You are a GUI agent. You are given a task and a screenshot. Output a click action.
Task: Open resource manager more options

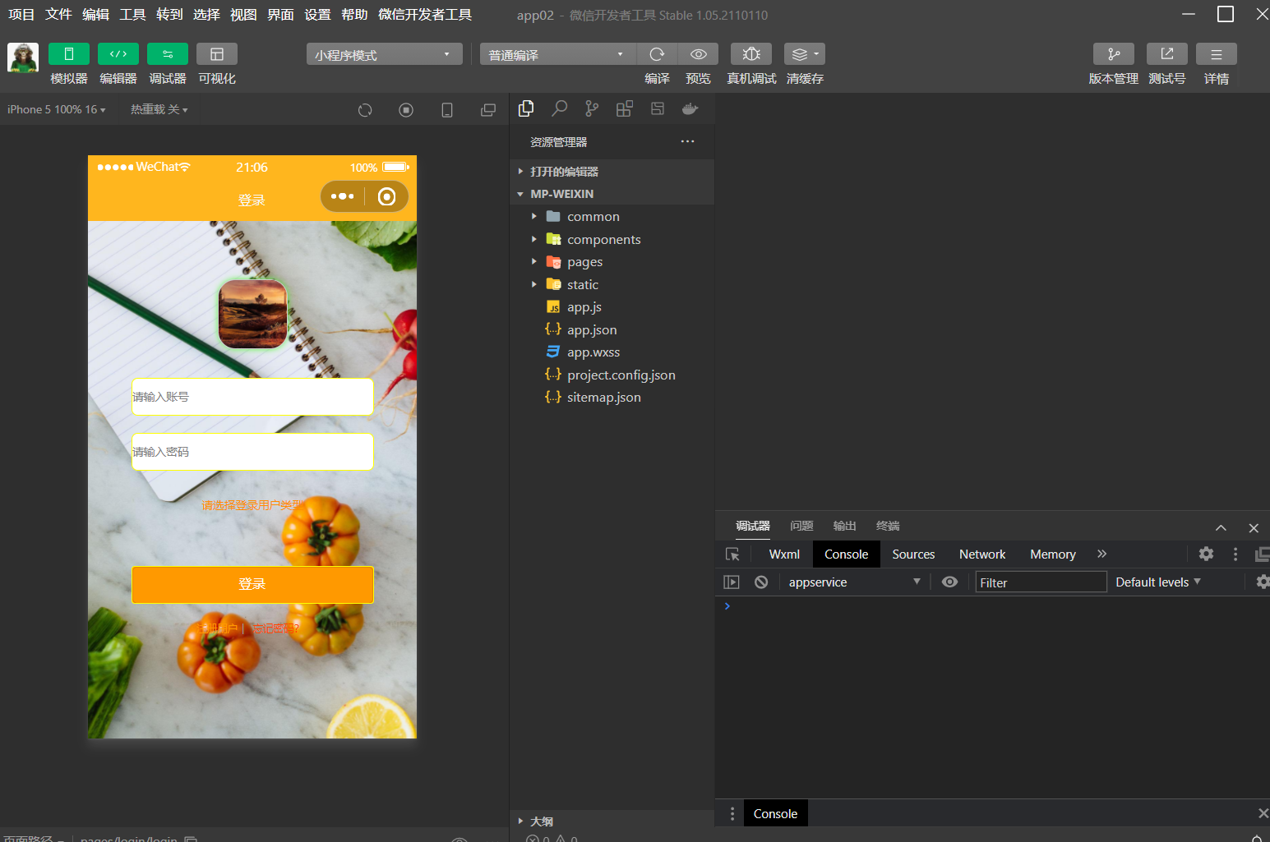coord(688,141)
